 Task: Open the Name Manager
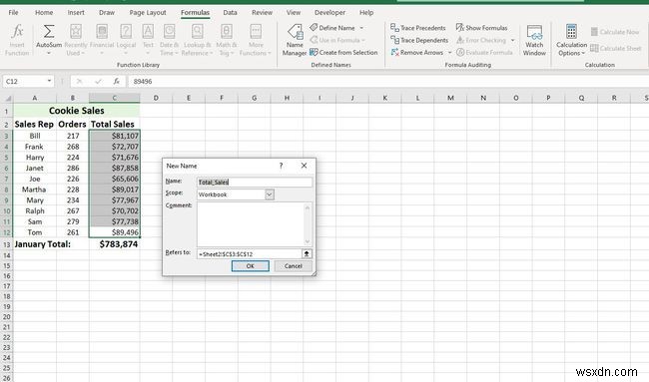295,40
